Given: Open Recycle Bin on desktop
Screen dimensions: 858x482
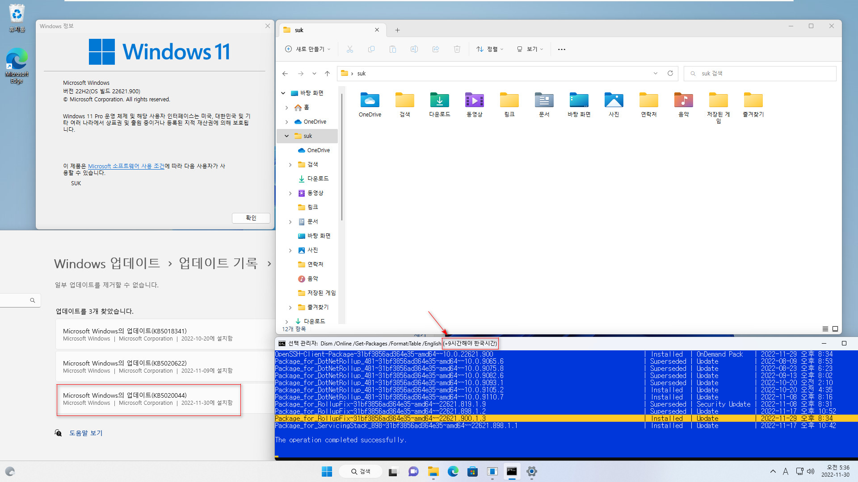Looking at the screenshot, I should pos(17,18).
